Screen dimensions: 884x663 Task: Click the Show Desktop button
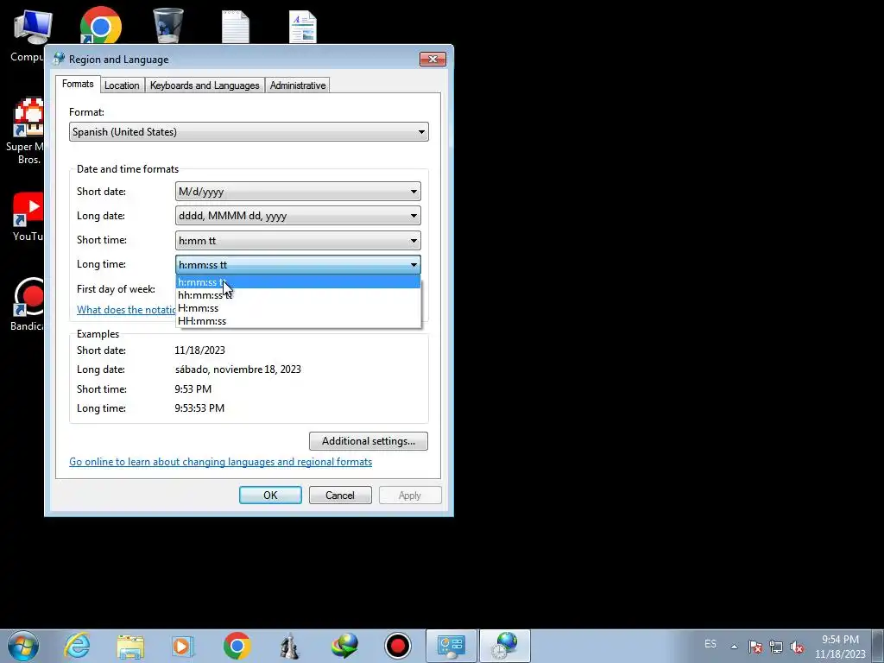tap(878, 646)
